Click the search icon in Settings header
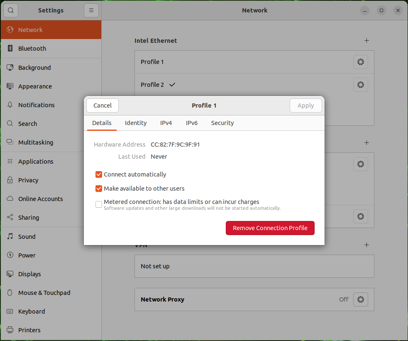 pyautogui.click(x=10, y=10)
